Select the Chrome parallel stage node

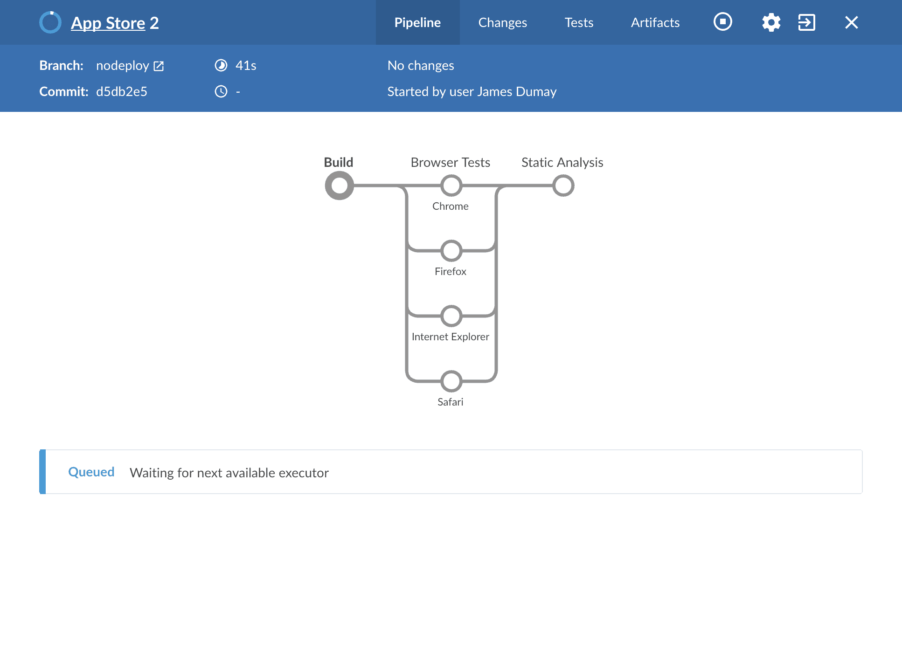pos(451,186)
